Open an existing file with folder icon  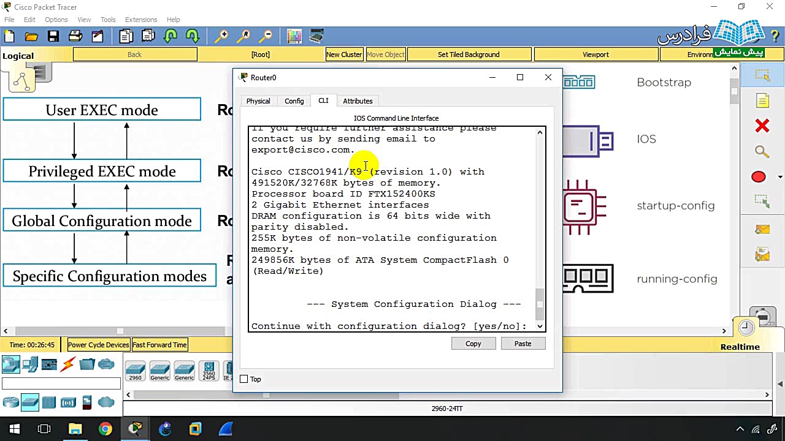tap(31, 37)
